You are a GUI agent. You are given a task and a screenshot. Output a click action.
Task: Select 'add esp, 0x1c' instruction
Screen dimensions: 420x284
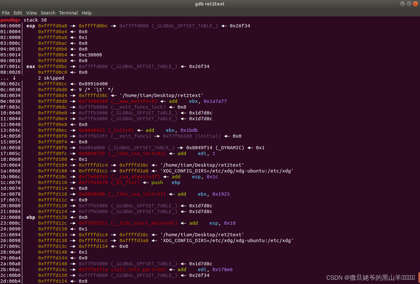(195, 177)
